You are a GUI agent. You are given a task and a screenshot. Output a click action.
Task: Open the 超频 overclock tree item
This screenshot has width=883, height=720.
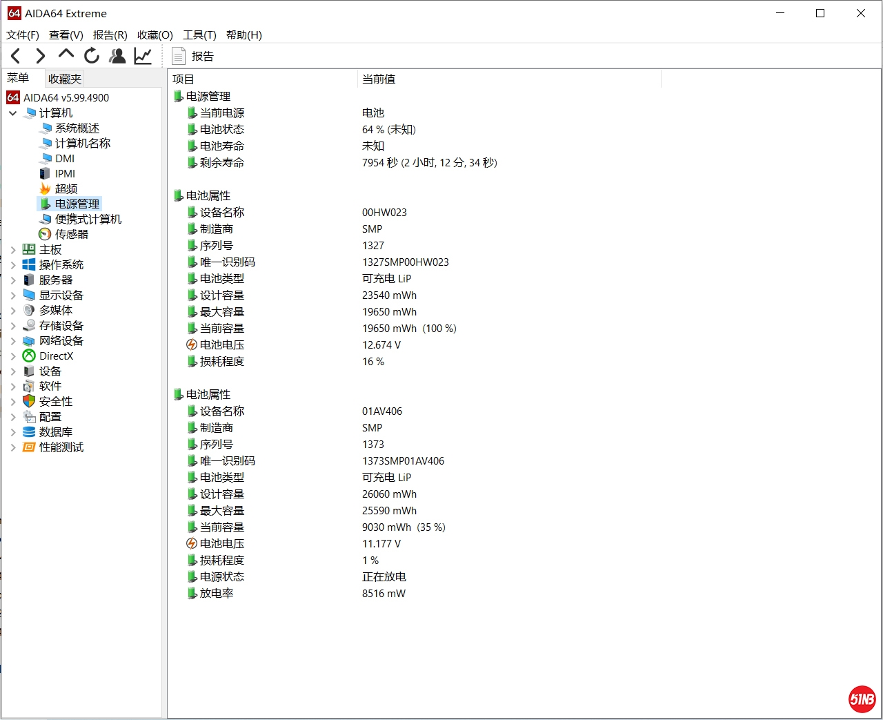(x=66, y=188)
